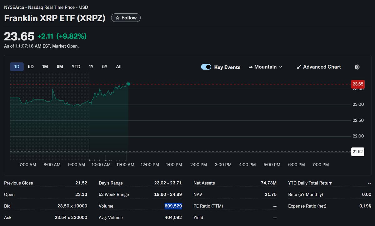Click the 12:00 PM axis label

point(150,165)
